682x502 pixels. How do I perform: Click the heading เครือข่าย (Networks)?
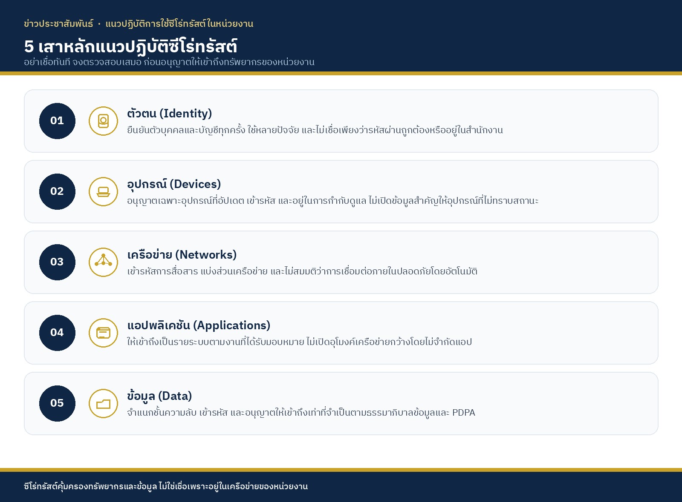click(x=182, y=255)
